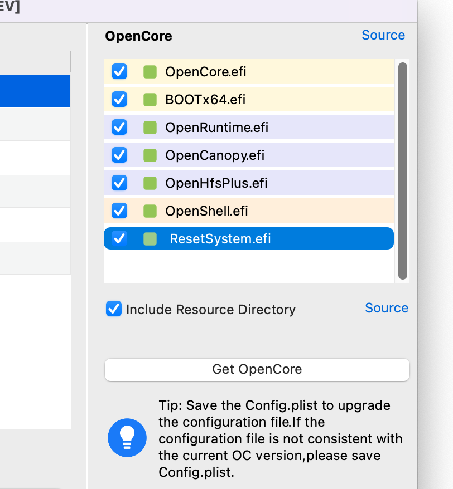Screen dimensions: 453x489
Task: Open the Source link beside OpenCore heading
Action: 384,35
